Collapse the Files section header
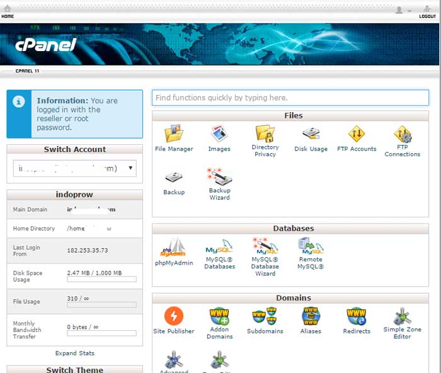The image size is (441, 373). 290,115
